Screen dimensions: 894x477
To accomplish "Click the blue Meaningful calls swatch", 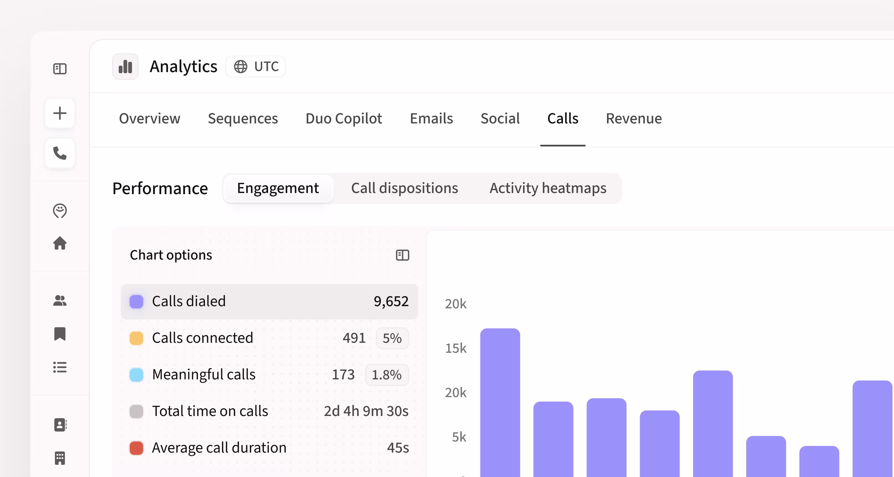I will [136, 375].
